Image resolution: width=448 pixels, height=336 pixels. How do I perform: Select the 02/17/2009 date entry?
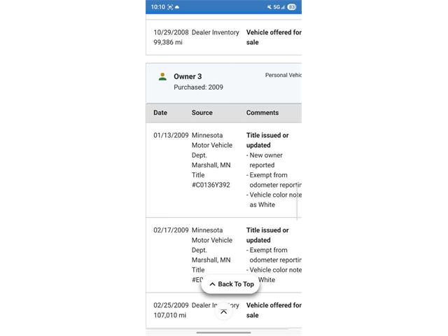(171, 230)
